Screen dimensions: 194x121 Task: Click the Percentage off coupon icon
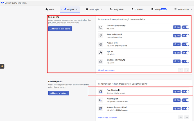100,100
